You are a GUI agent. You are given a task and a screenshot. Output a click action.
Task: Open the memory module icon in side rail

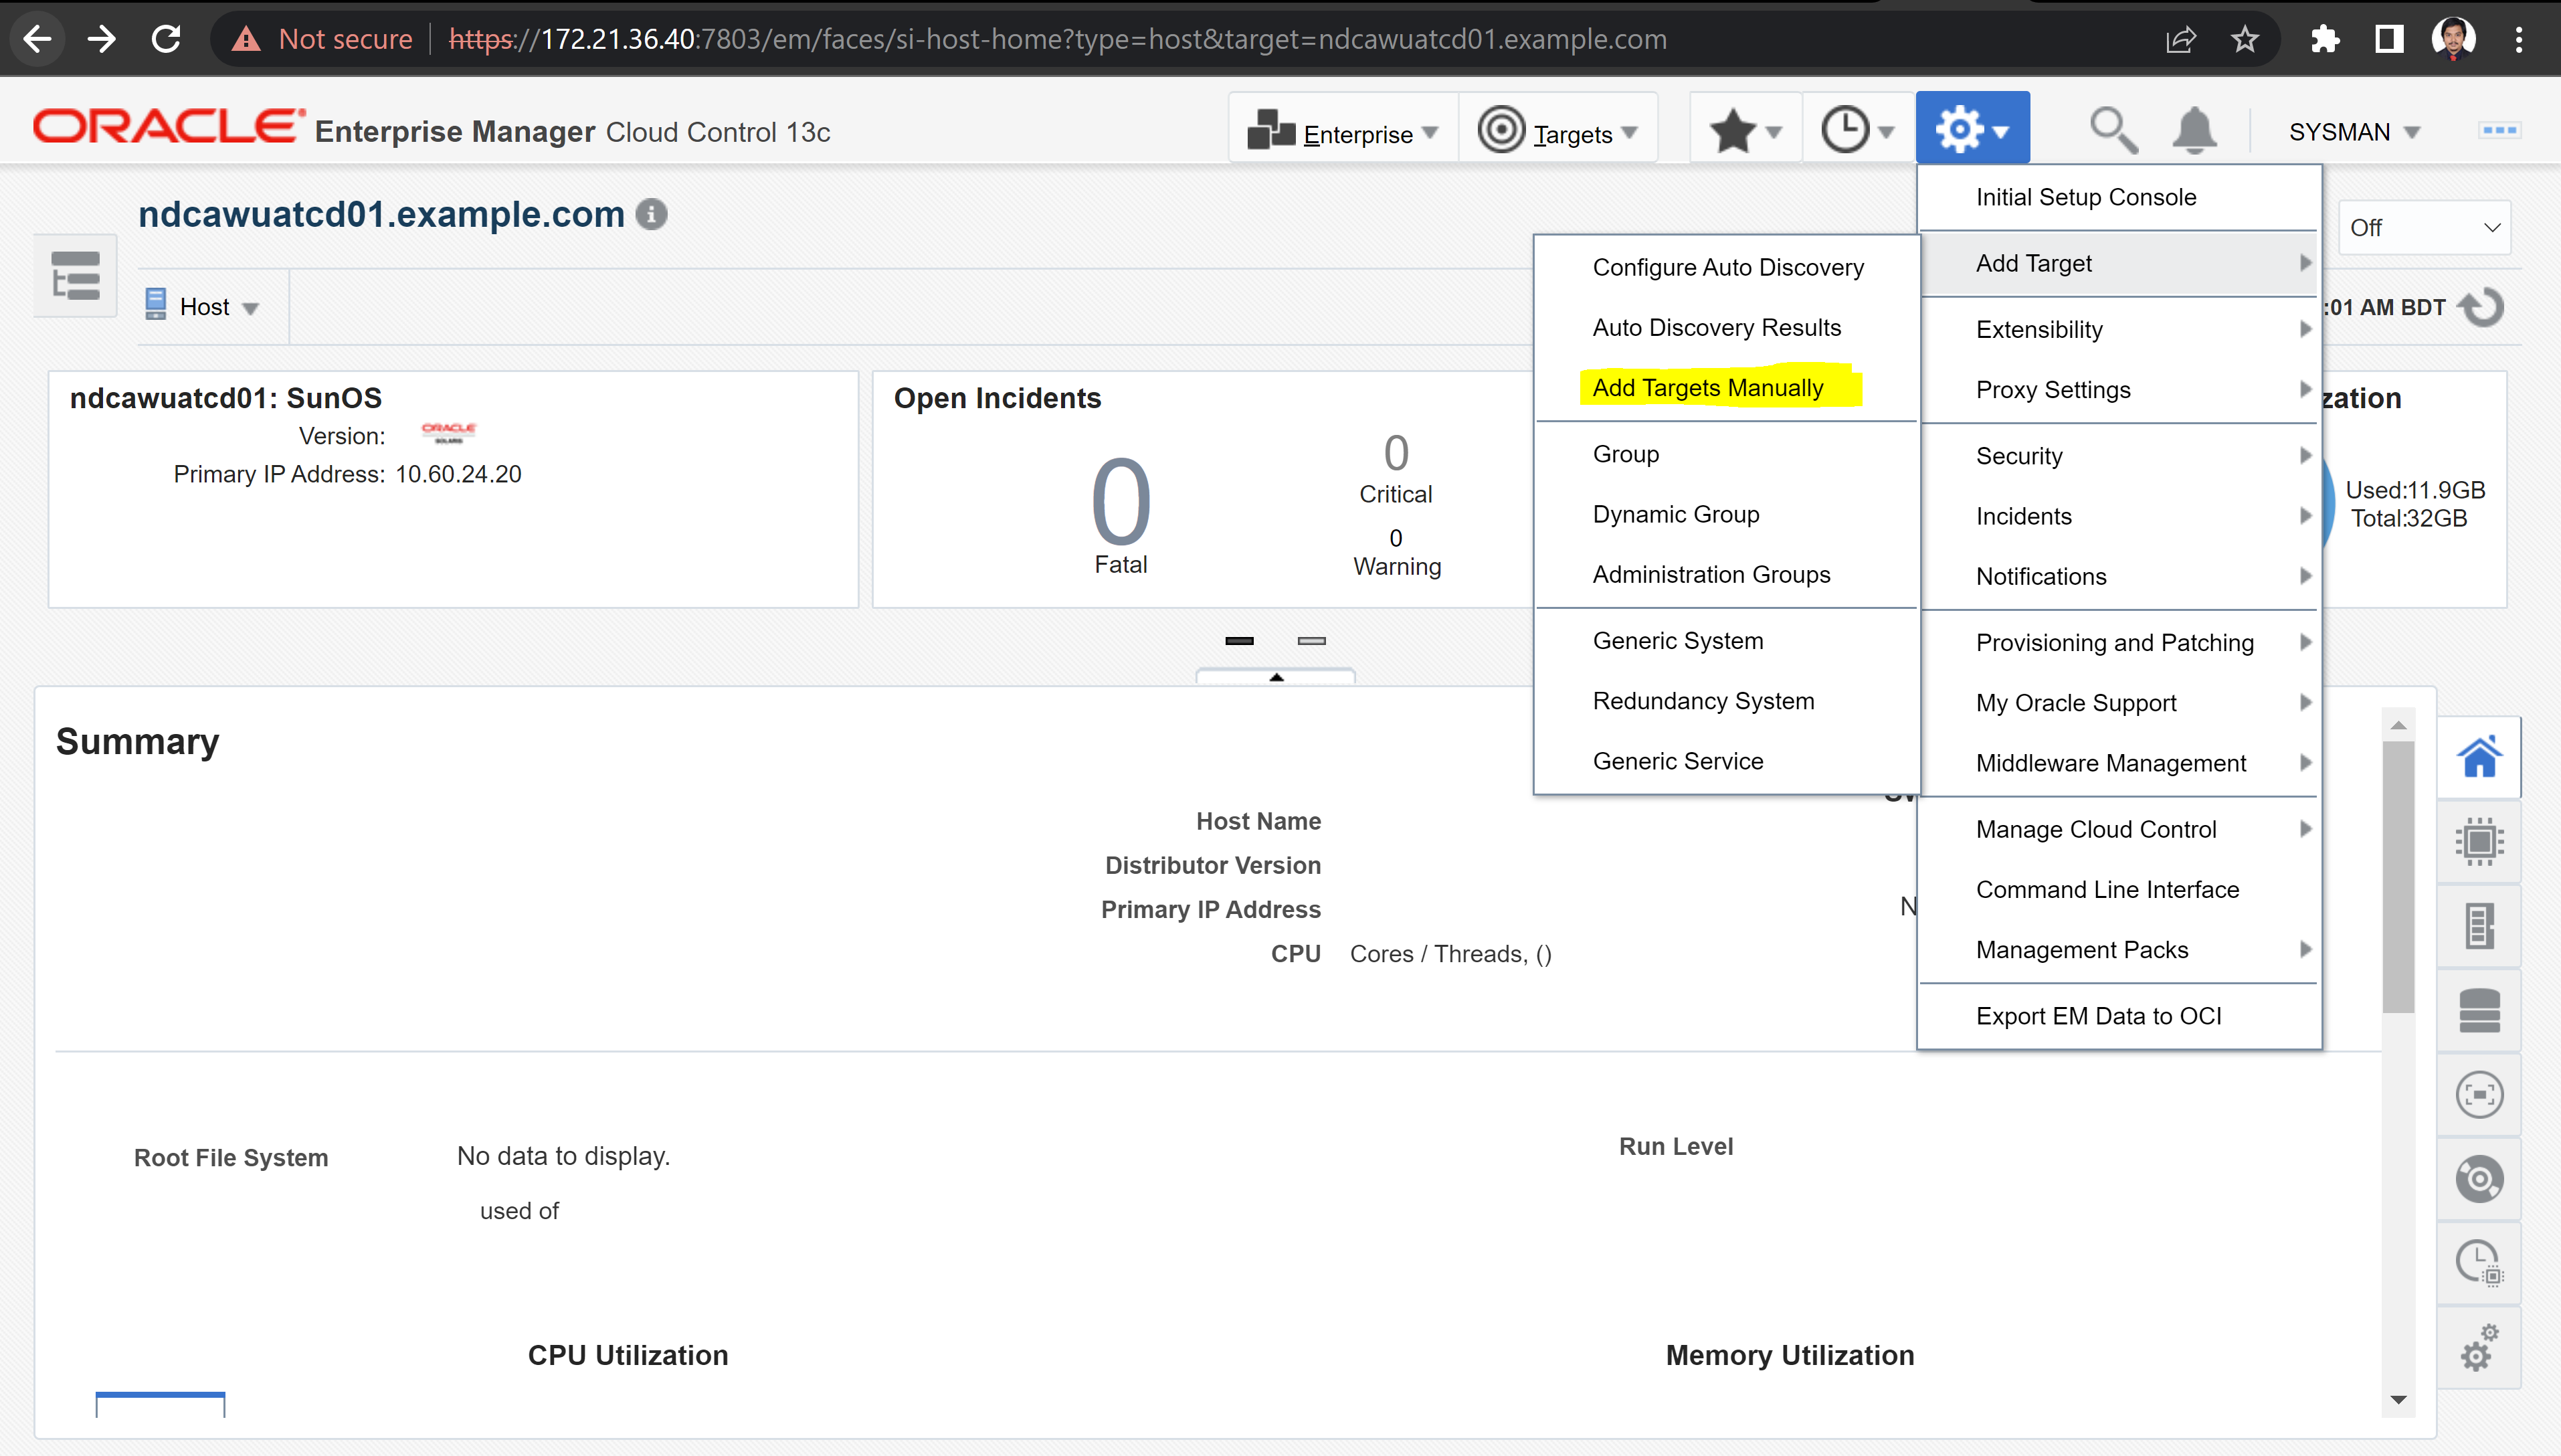point(2479,926)
